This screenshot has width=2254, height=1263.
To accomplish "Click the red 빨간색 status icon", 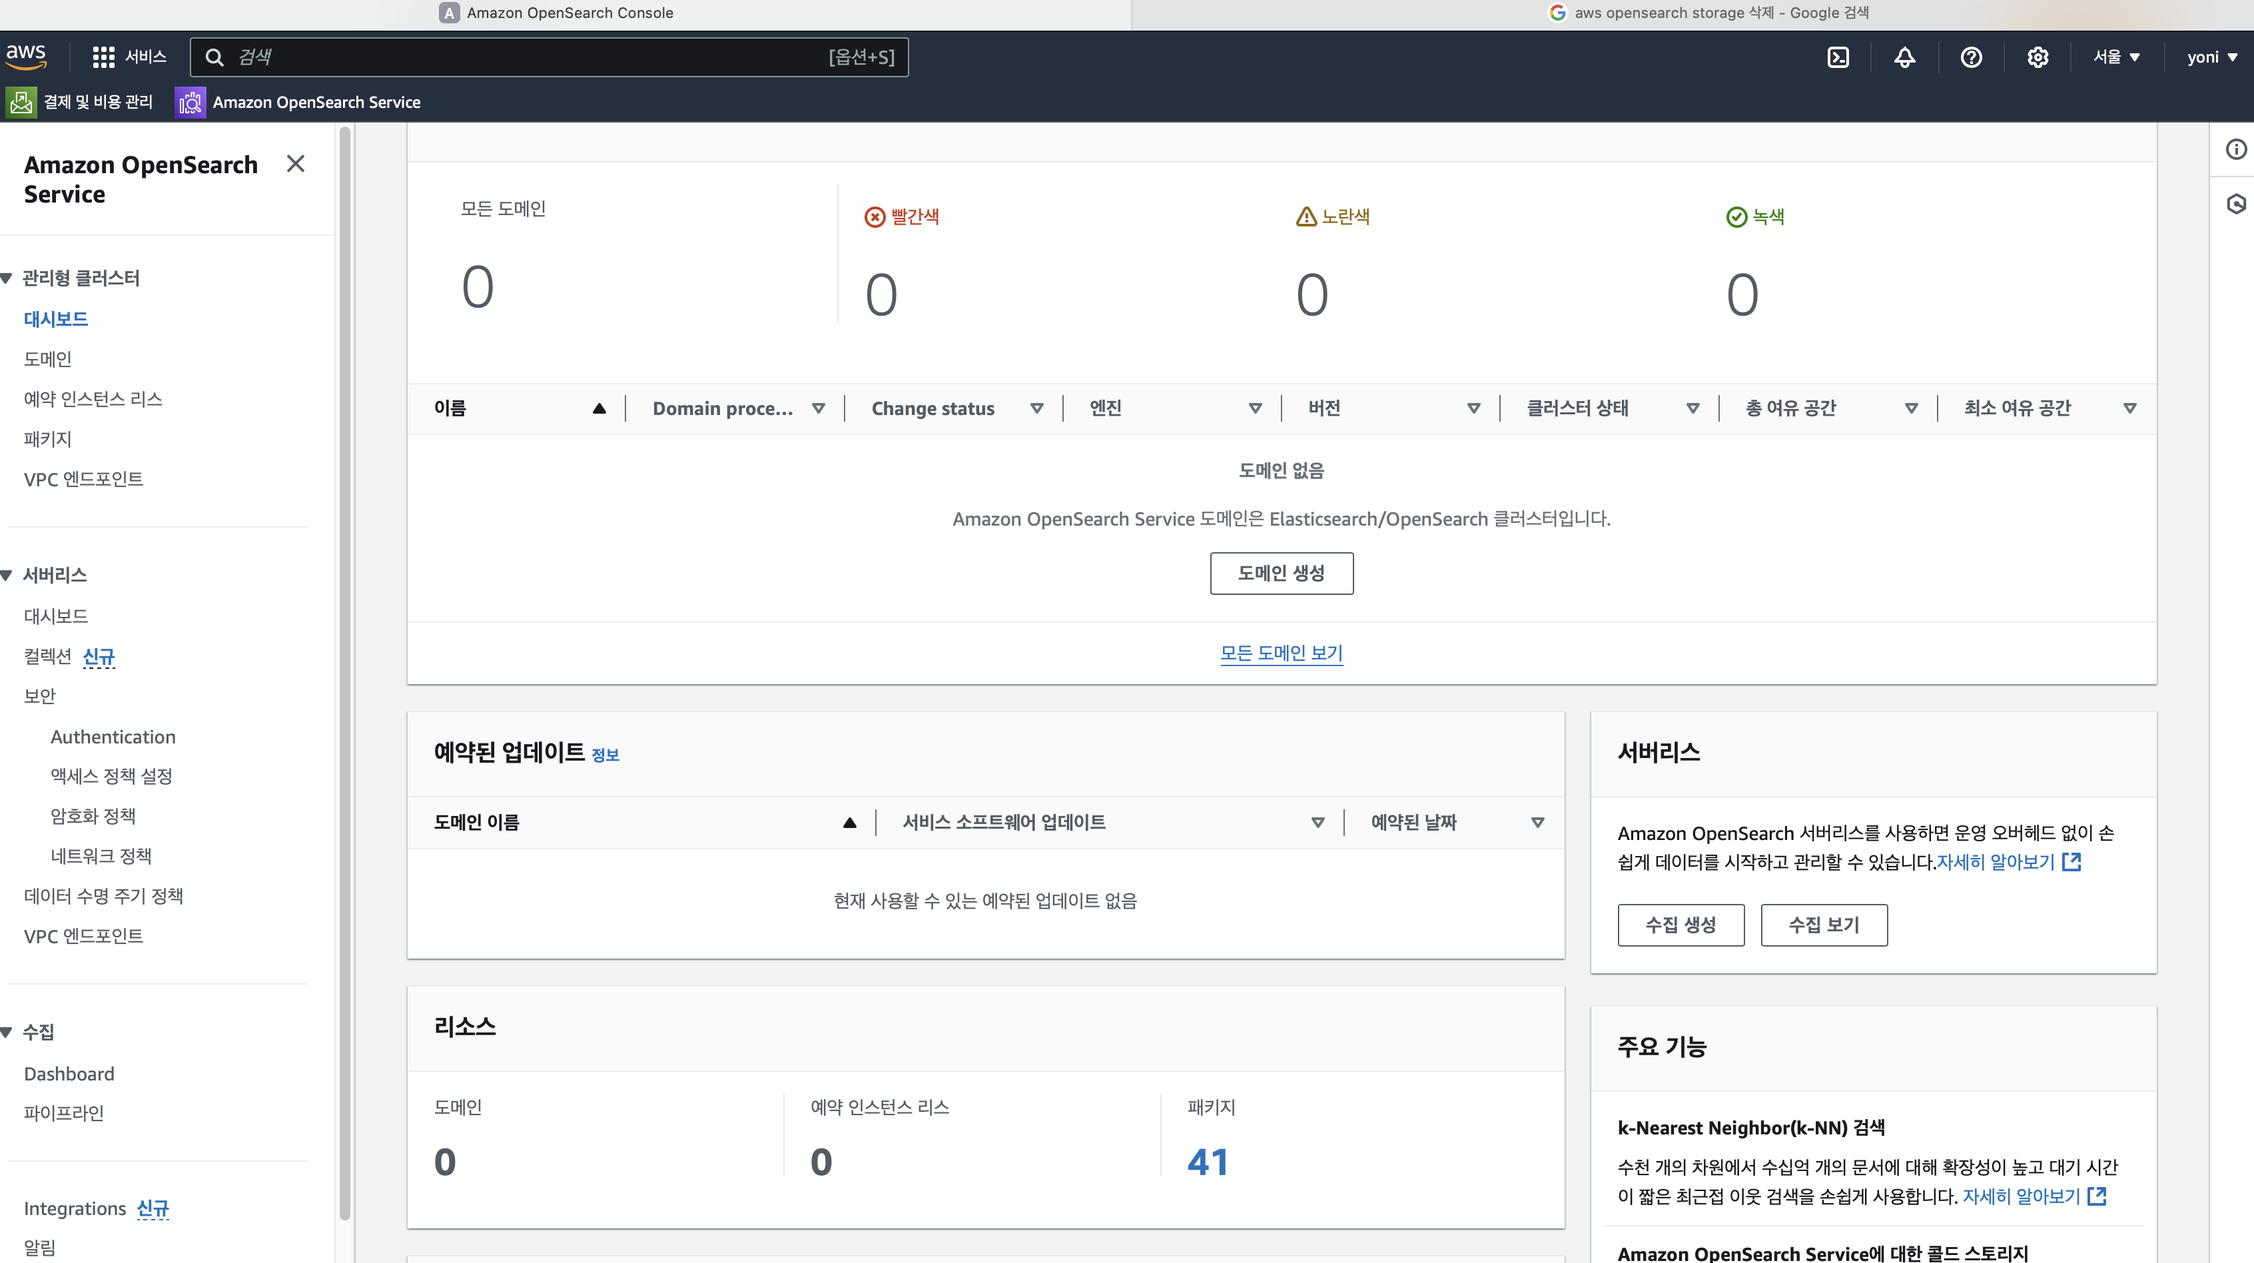I will (875, 217).
